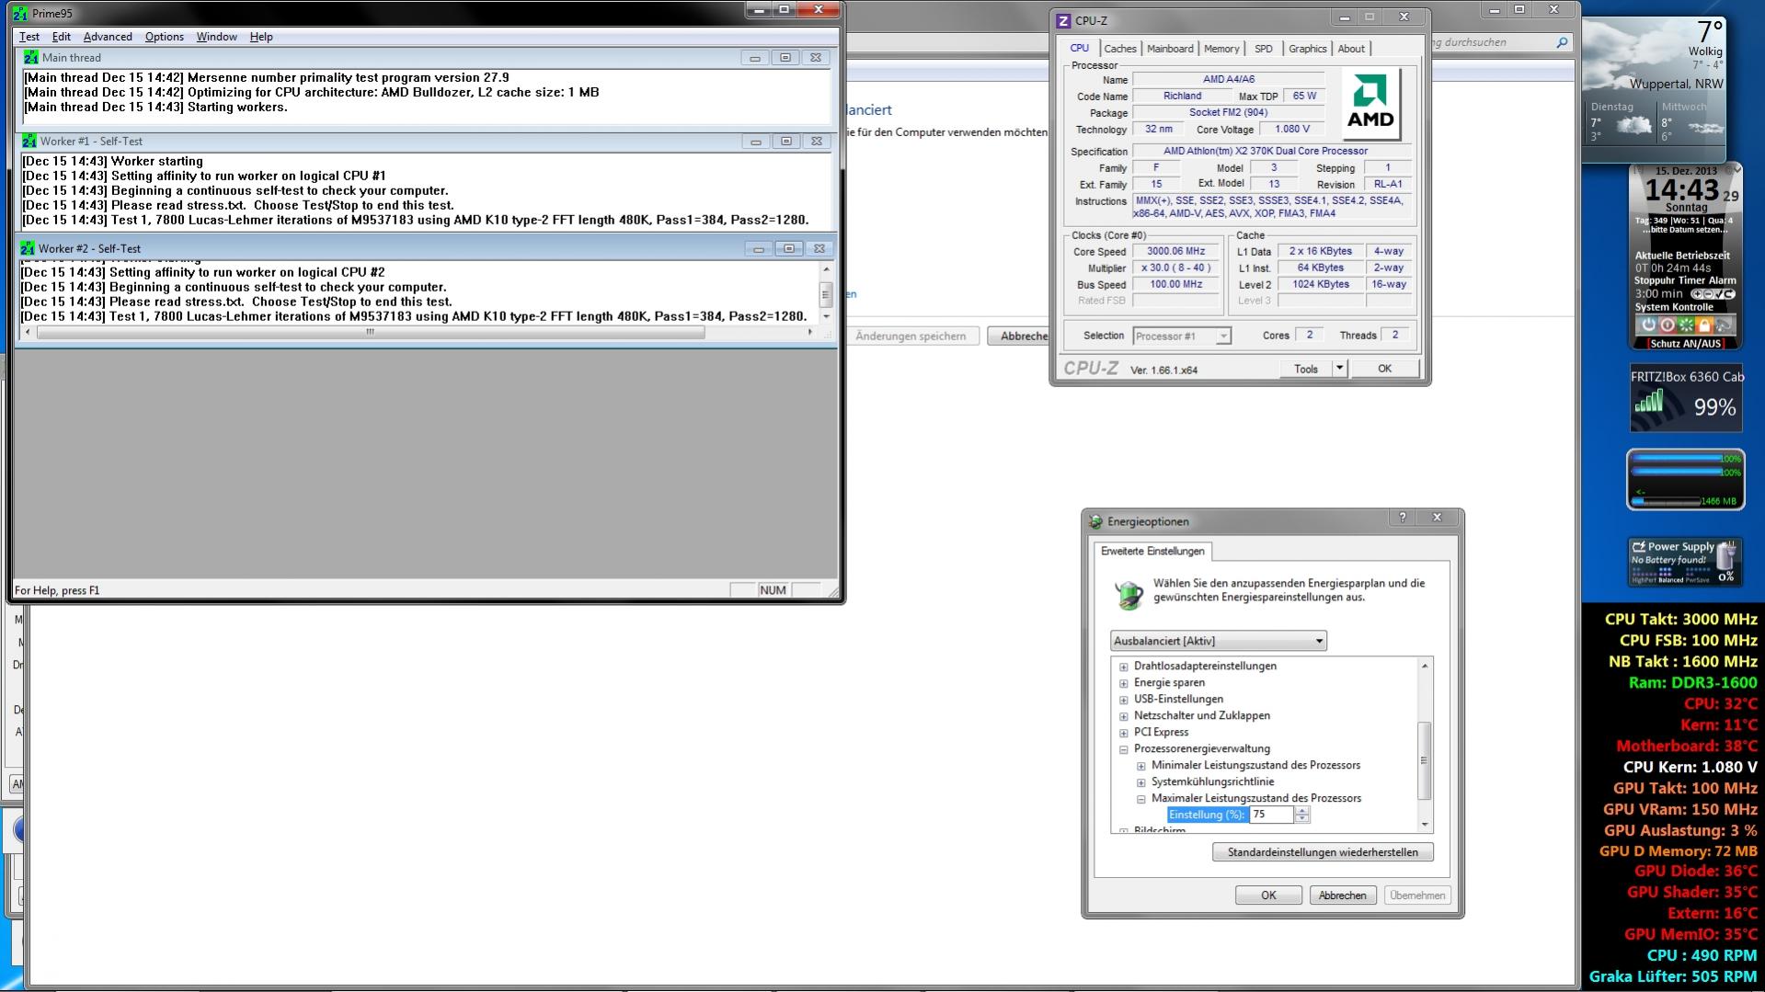Image resolution: width=1765 pixels, height=992 pixels.
Task: Click the minus button of the timer gadget
Action: click(1707, 294)
